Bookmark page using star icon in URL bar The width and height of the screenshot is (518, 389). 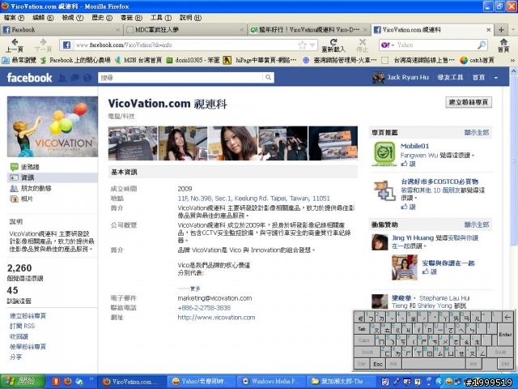tap(302, 45)
